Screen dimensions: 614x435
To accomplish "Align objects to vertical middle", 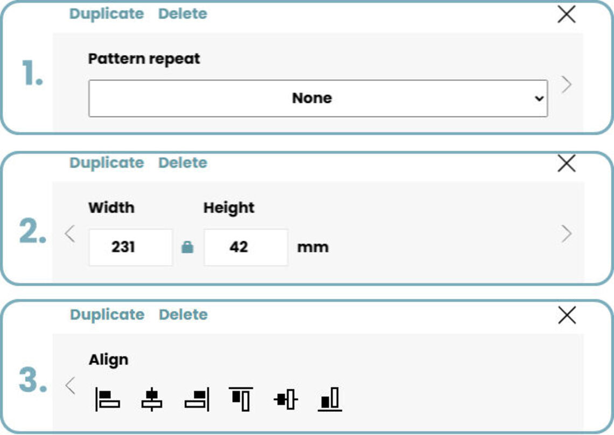I will coord(285,399).
